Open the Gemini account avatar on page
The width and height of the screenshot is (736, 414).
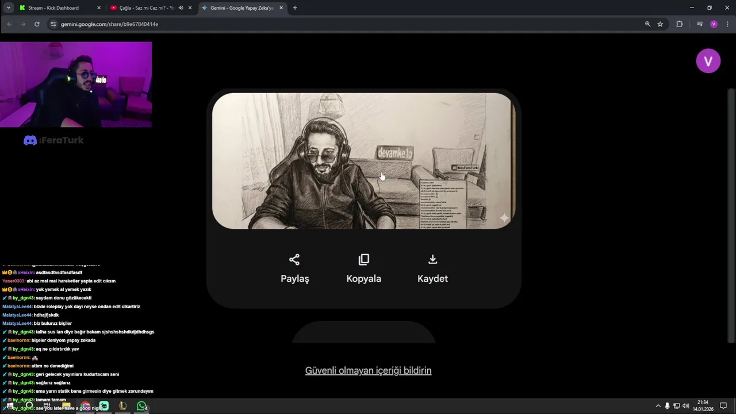coord(708,61)
